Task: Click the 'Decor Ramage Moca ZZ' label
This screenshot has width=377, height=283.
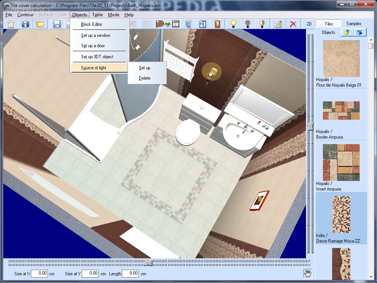Action: pos(338,241)
